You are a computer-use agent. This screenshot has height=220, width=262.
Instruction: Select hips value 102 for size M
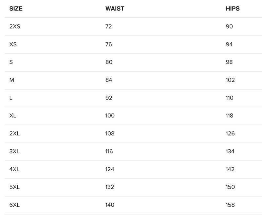(x=230, y=80)
